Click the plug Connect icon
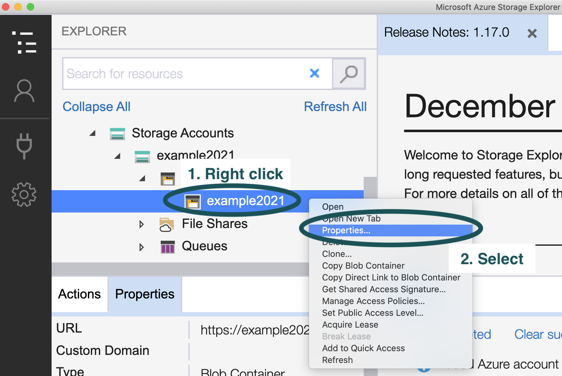 tap(24, 146)
